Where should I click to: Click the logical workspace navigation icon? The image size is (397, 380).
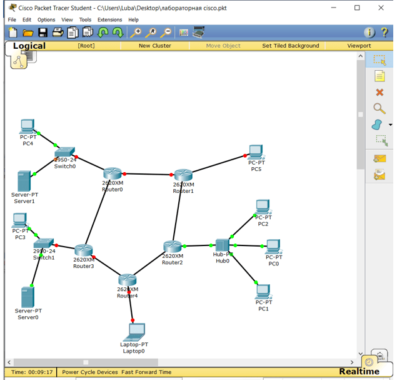click(19, 60)
